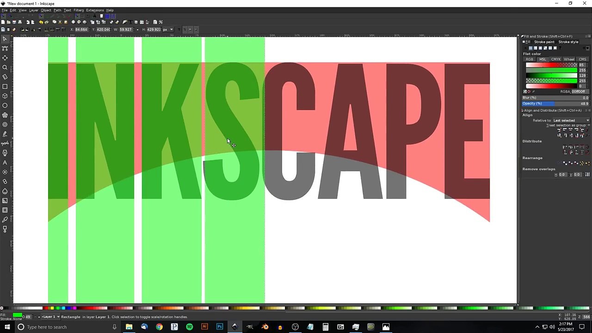Click the Print document icon

pos(20,22)
